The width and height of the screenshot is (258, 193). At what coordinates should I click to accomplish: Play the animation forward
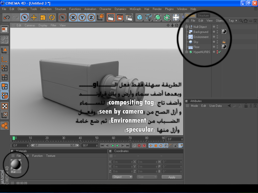[x=117, y=146]
